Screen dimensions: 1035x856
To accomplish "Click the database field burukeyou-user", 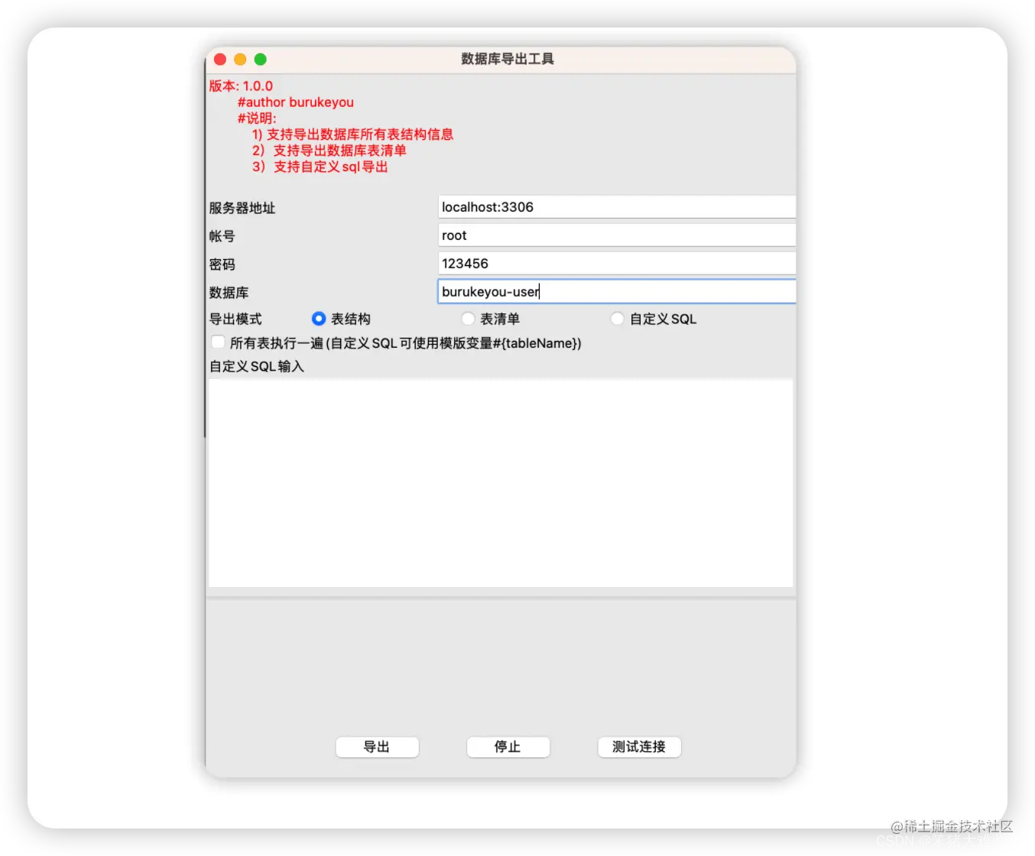I will (x=617, y=292).
